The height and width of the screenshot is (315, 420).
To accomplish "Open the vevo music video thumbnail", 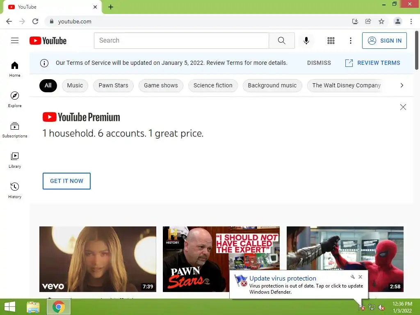I will point(98,259).
